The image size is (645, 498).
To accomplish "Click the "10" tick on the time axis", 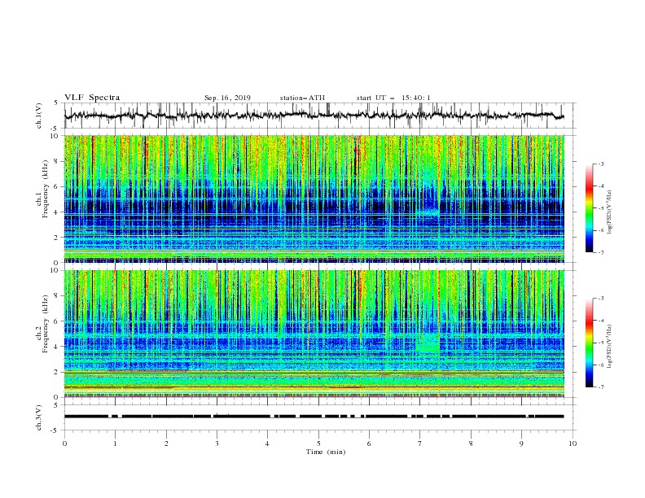I will coord(573,443).
